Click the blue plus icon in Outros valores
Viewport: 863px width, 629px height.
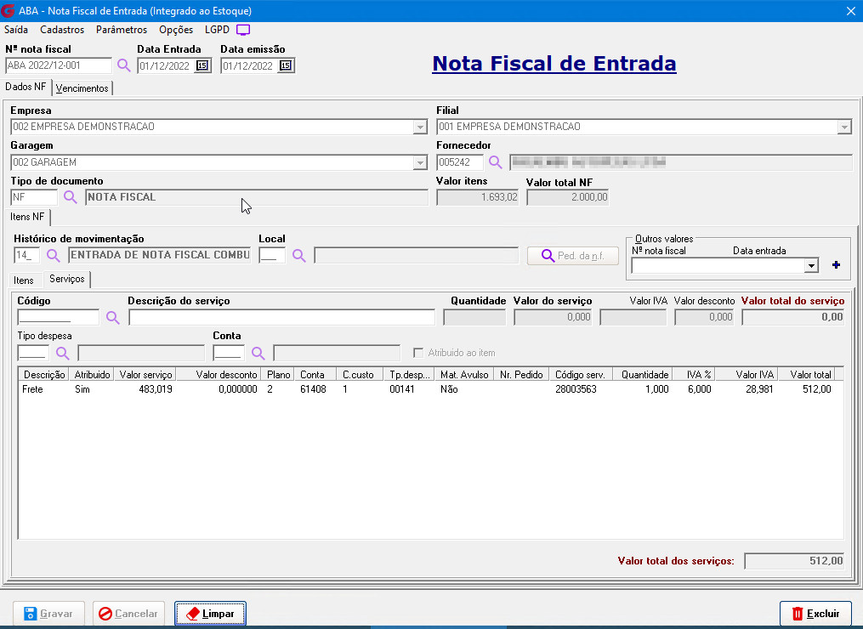tap(836, 265)
